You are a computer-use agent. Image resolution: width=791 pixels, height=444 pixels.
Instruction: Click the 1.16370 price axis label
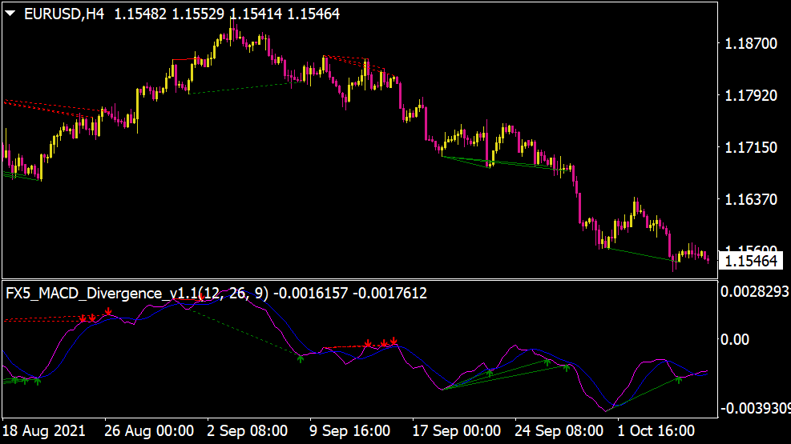tap(751, 200)
